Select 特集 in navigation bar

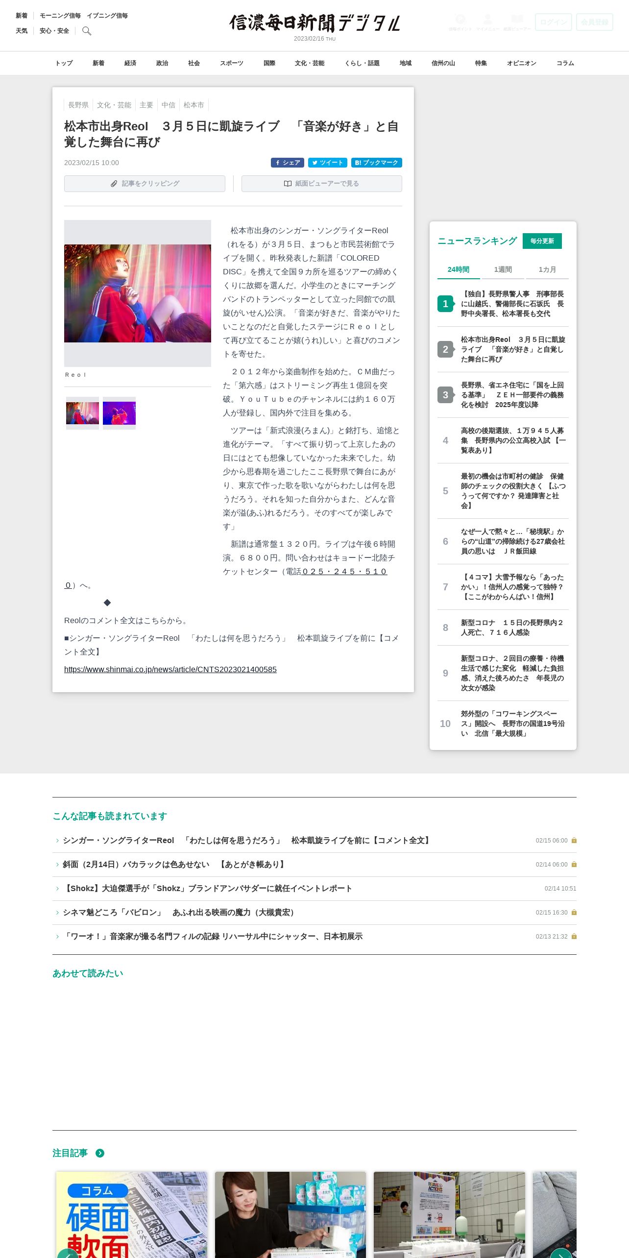(x=481, y=63)
